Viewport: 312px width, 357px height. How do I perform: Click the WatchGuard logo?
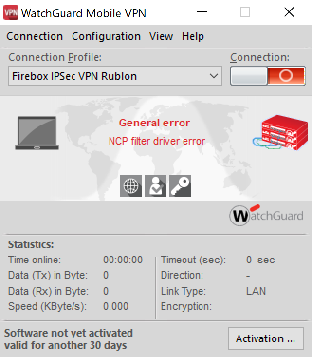(266, 216)
